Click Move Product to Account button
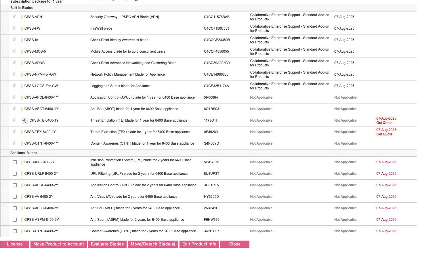The height and width of the screenshot is (257, 422). tap(59, 244)
